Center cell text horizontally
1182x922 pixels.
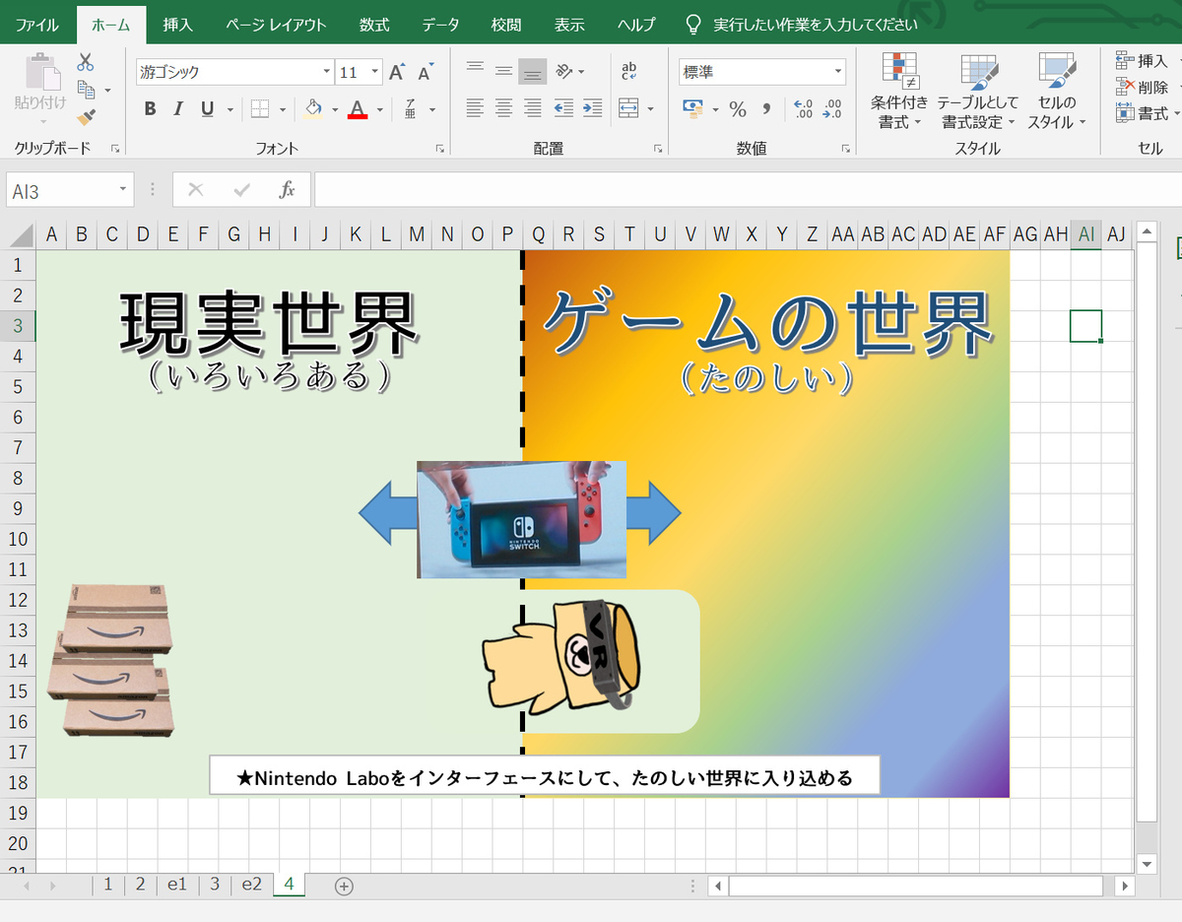[503, 107]
